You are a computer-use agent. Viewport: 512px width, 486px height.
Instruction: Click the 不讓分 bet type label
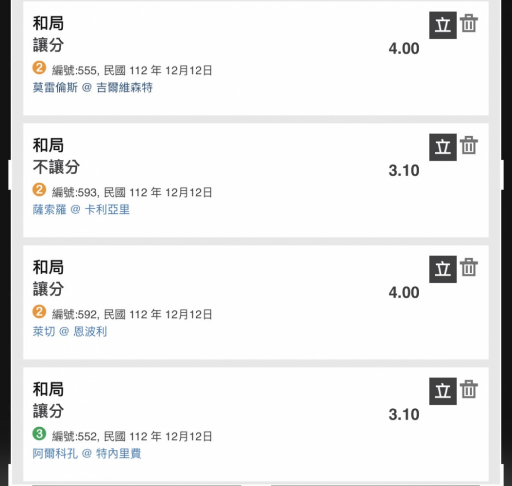tap(56, 167)
